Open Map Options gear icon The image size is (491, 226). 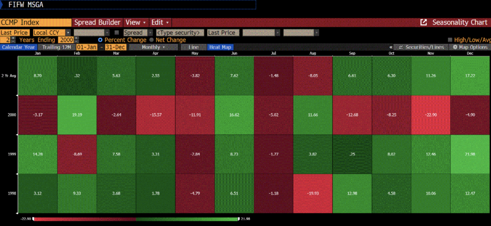[x=455, y=47]
